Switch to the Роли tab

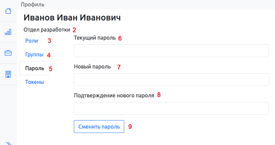pyautogui.click(x=32, y=41)
